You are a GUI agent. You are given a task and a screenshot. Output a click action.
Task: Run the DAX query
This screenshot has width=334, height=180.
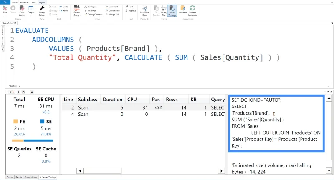pyautogui.click(x=5, y=9)
